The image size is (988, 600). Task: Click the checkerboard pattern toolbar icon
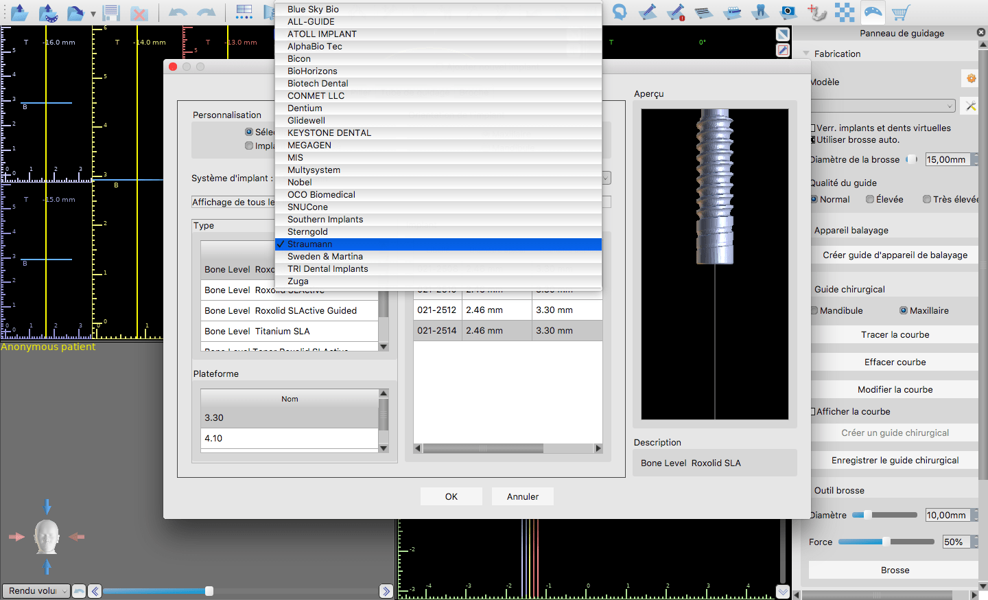coord(845,12)
